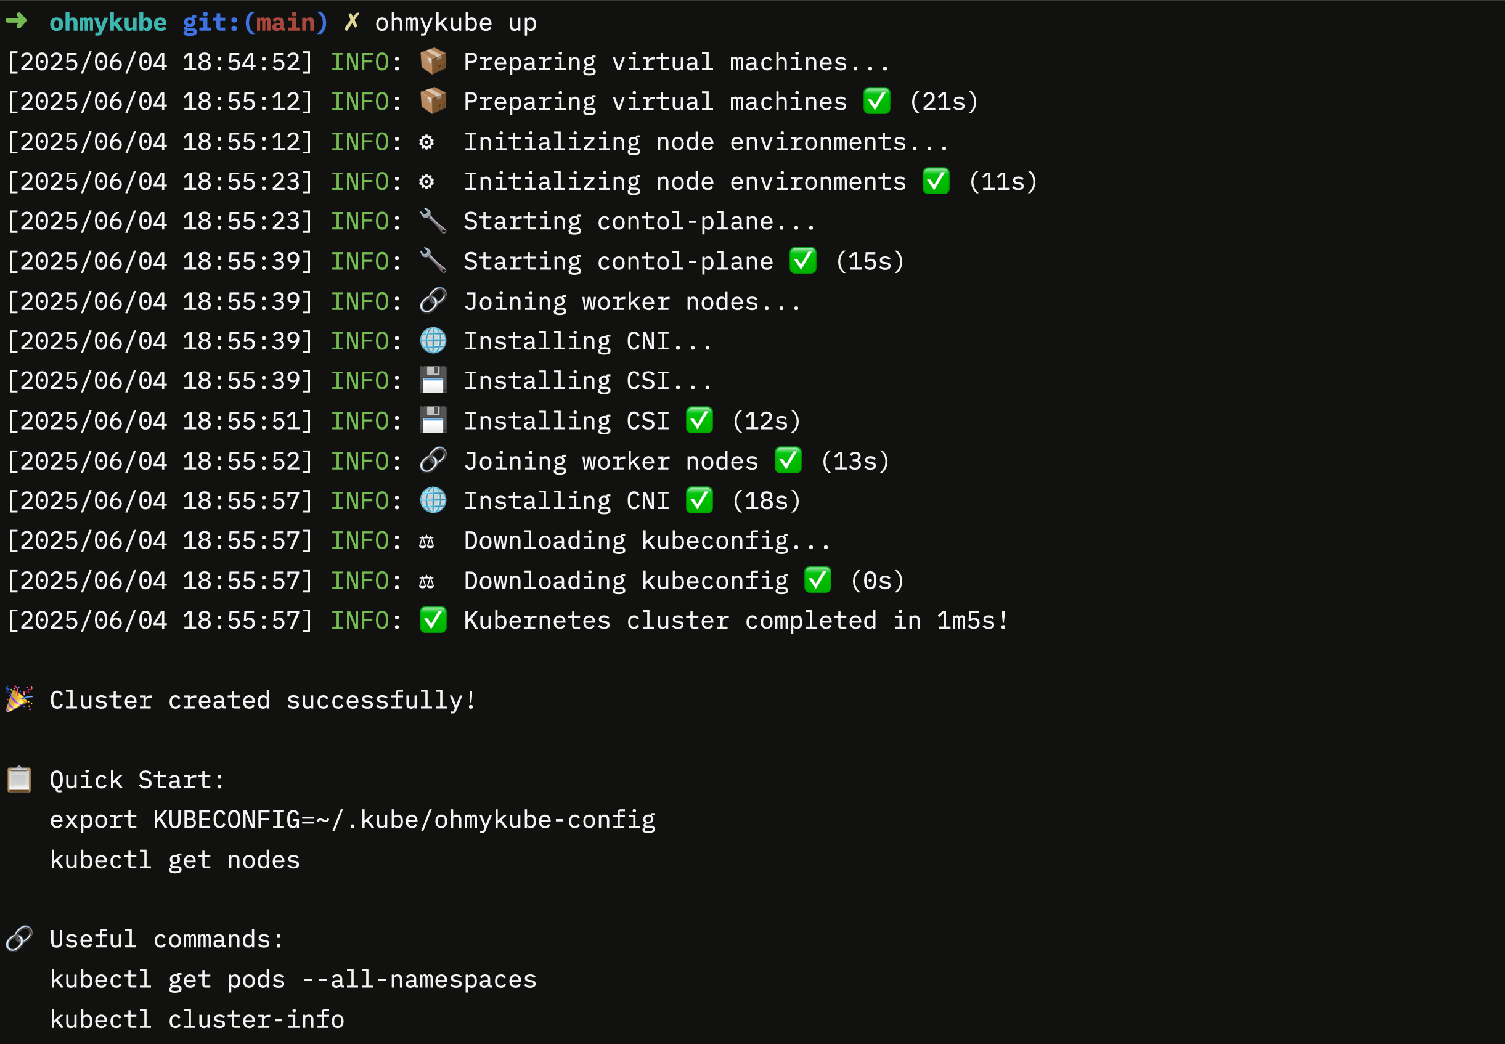Click the wrench icon beside 'Starting contol-plane...'
This screenshot has height=1044, width=1505.
pyautogui.click(x=433, y=221)
